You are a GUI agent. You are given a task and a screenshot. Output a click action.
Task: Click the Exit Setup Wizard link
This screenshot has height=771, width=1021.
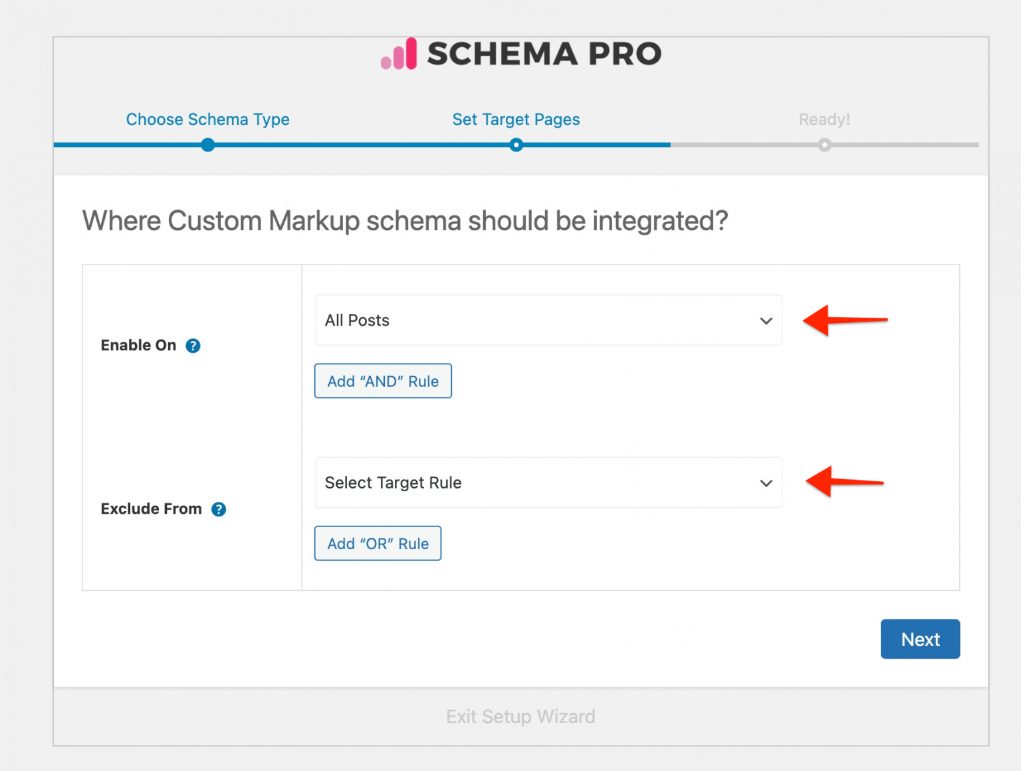click(x=520, y=716)
